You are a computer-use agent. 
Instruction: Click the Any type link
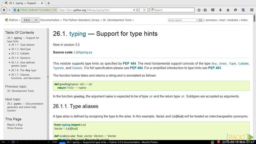[214, 64]
